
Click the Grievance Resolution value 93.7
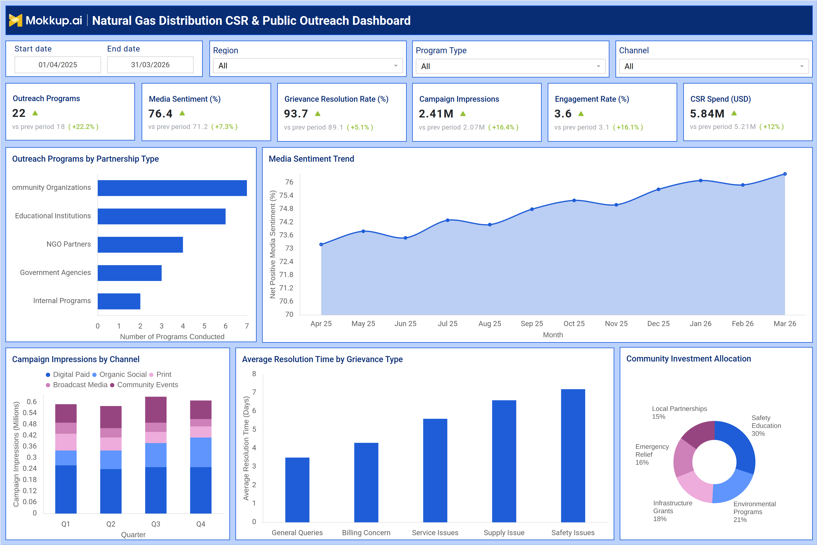click(x=296, y=114)
